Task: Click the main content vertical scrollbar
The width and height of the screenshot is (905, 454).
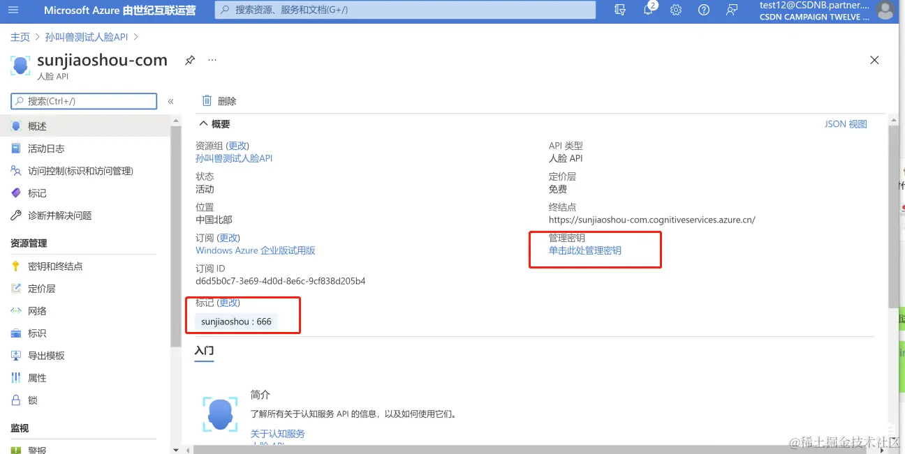Action: tap(894, 216)
